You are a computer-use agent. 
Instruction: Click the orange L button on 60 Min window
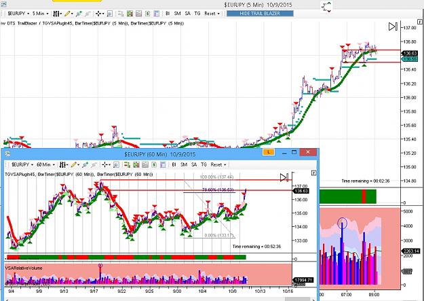[x=269, y=152]
